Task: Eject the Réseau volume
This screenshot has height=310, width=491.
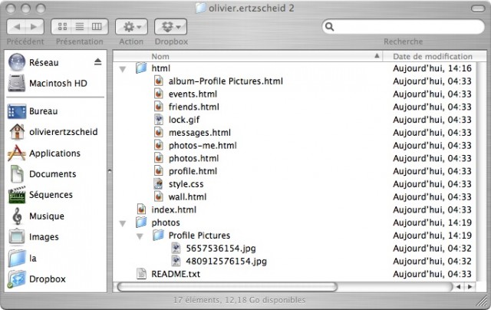Action: 97,62
